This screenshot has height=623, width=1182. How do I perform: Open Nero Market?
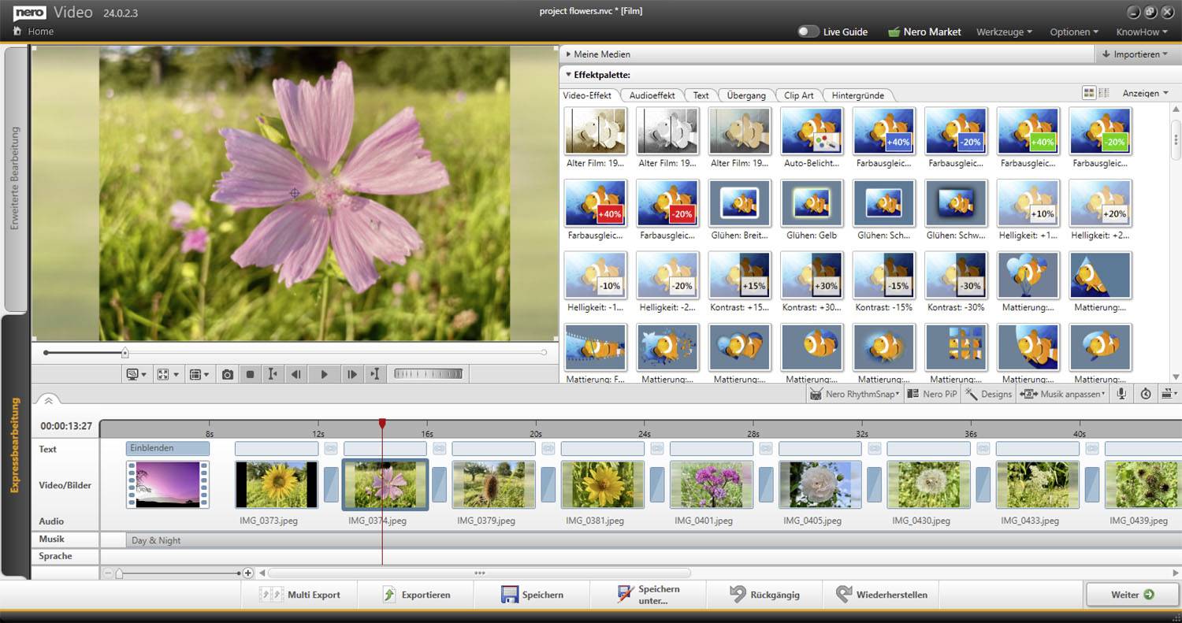pyautogui.click(x=924, y=32)
